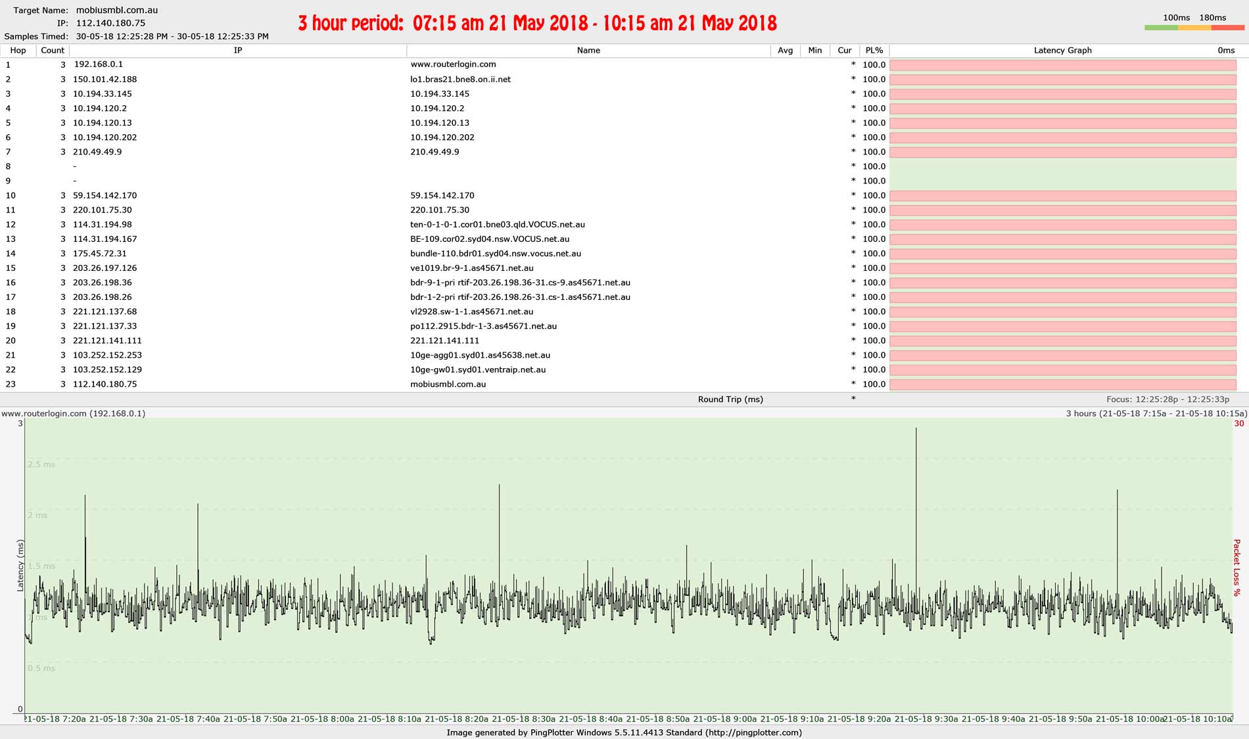Select IP cell 10.194.120.2
The height and width of the screenshot is (739, 1249).
coord(100,108)
